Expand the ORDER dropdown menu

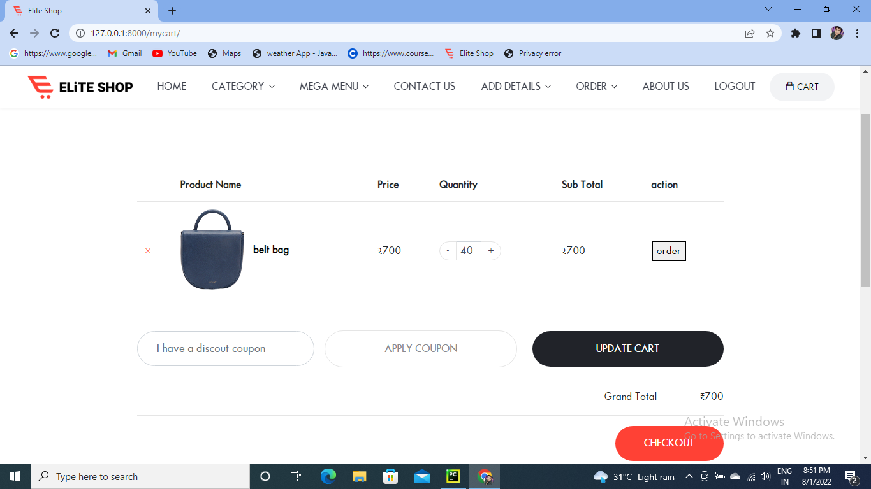pyautogui.click(x=596, y=87)
